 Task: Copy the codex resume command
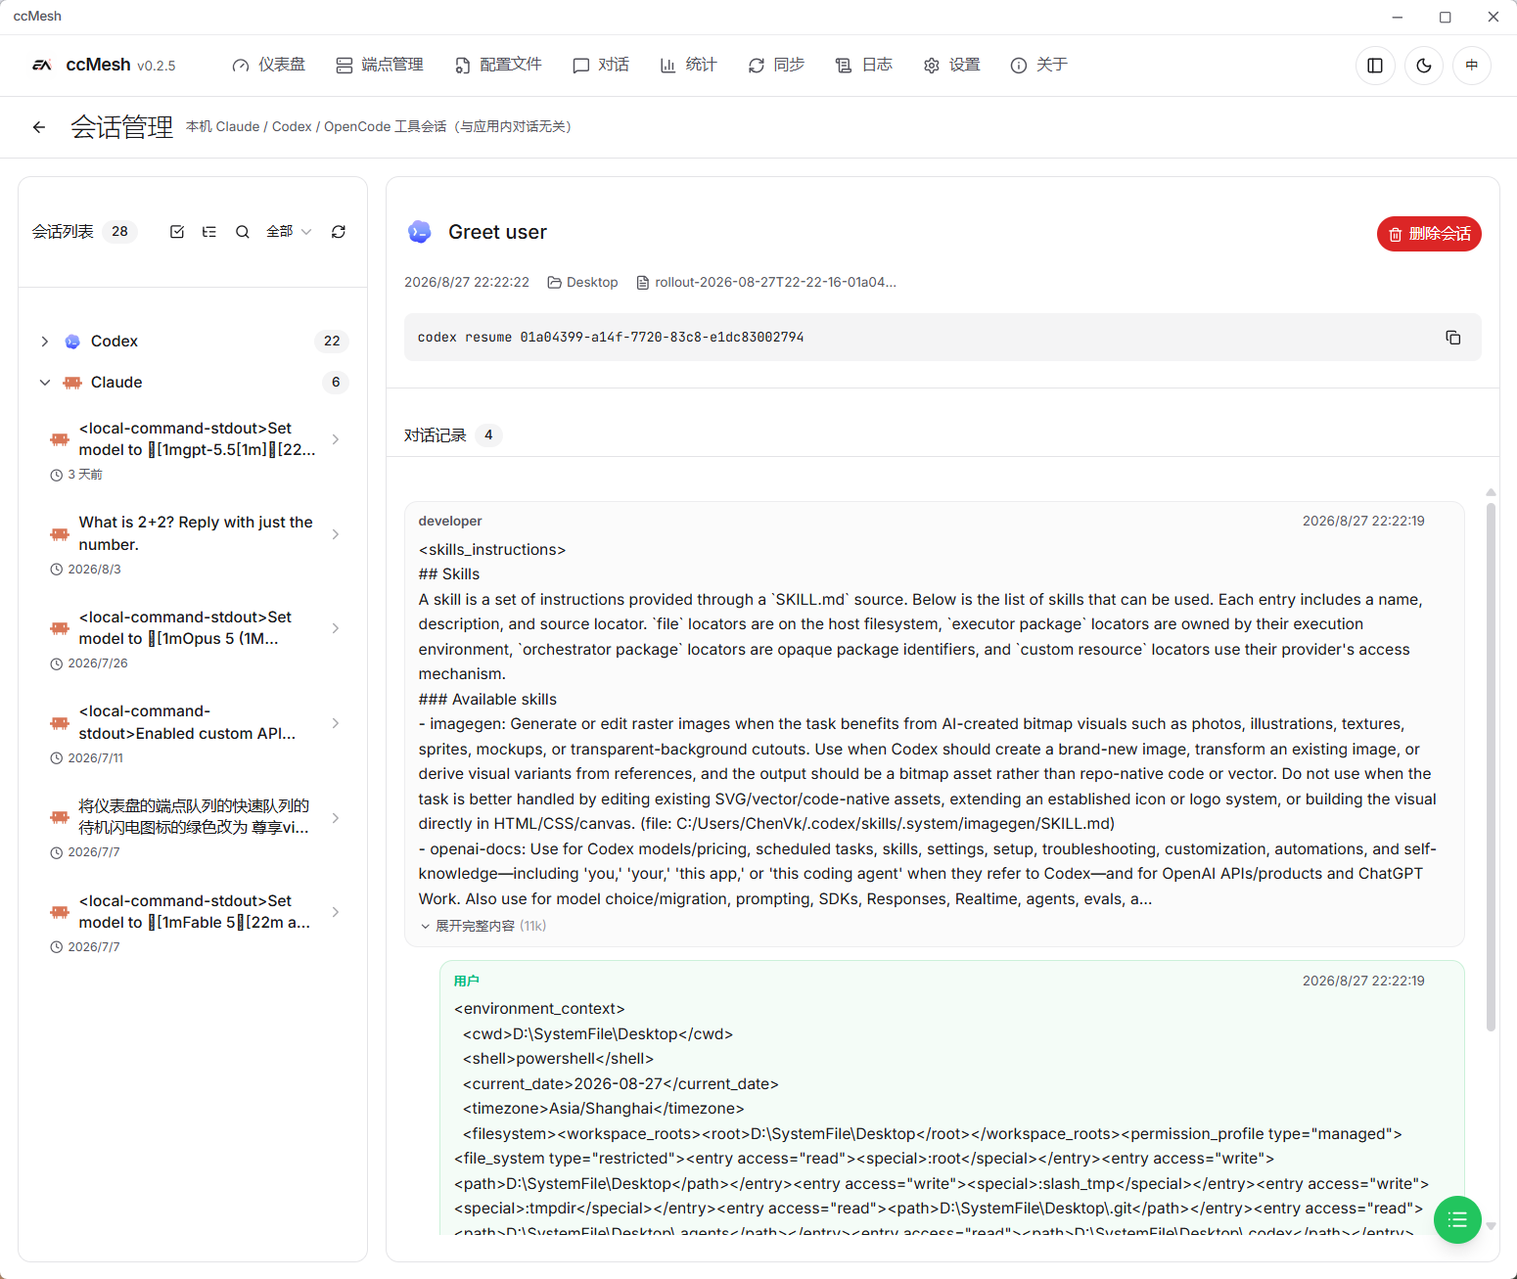tap(1453, 338)
